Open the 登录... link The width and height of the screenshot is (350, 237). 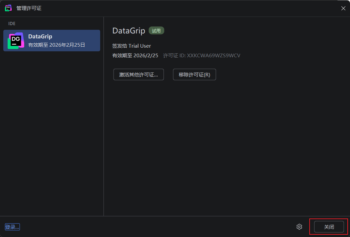pos(12,227)
